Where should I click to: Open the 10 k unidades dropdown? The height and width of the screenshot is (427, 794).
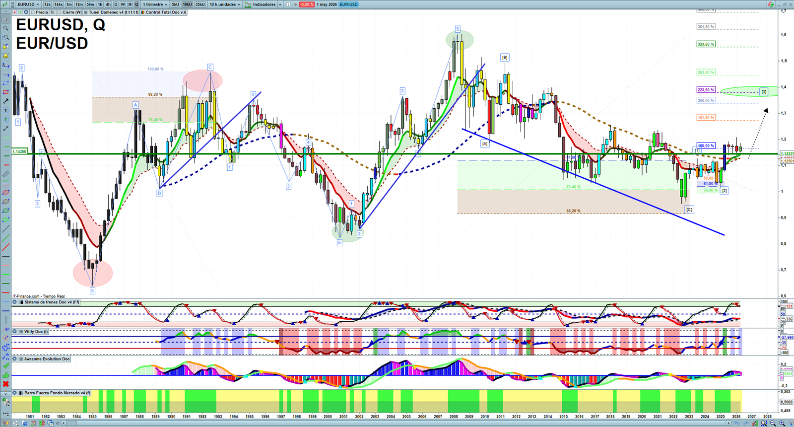pos(225,4)
